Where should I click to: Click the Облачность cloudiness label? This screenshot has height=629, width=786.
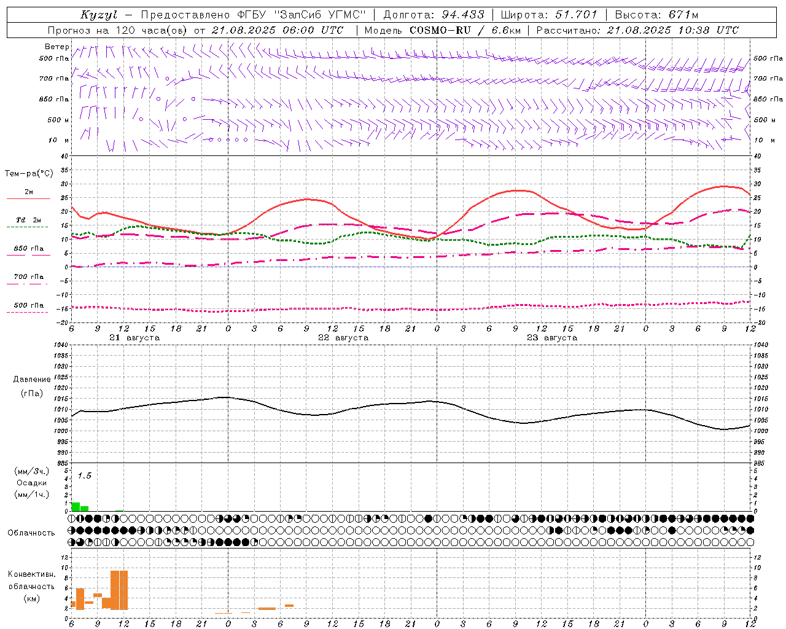[31, 533]
